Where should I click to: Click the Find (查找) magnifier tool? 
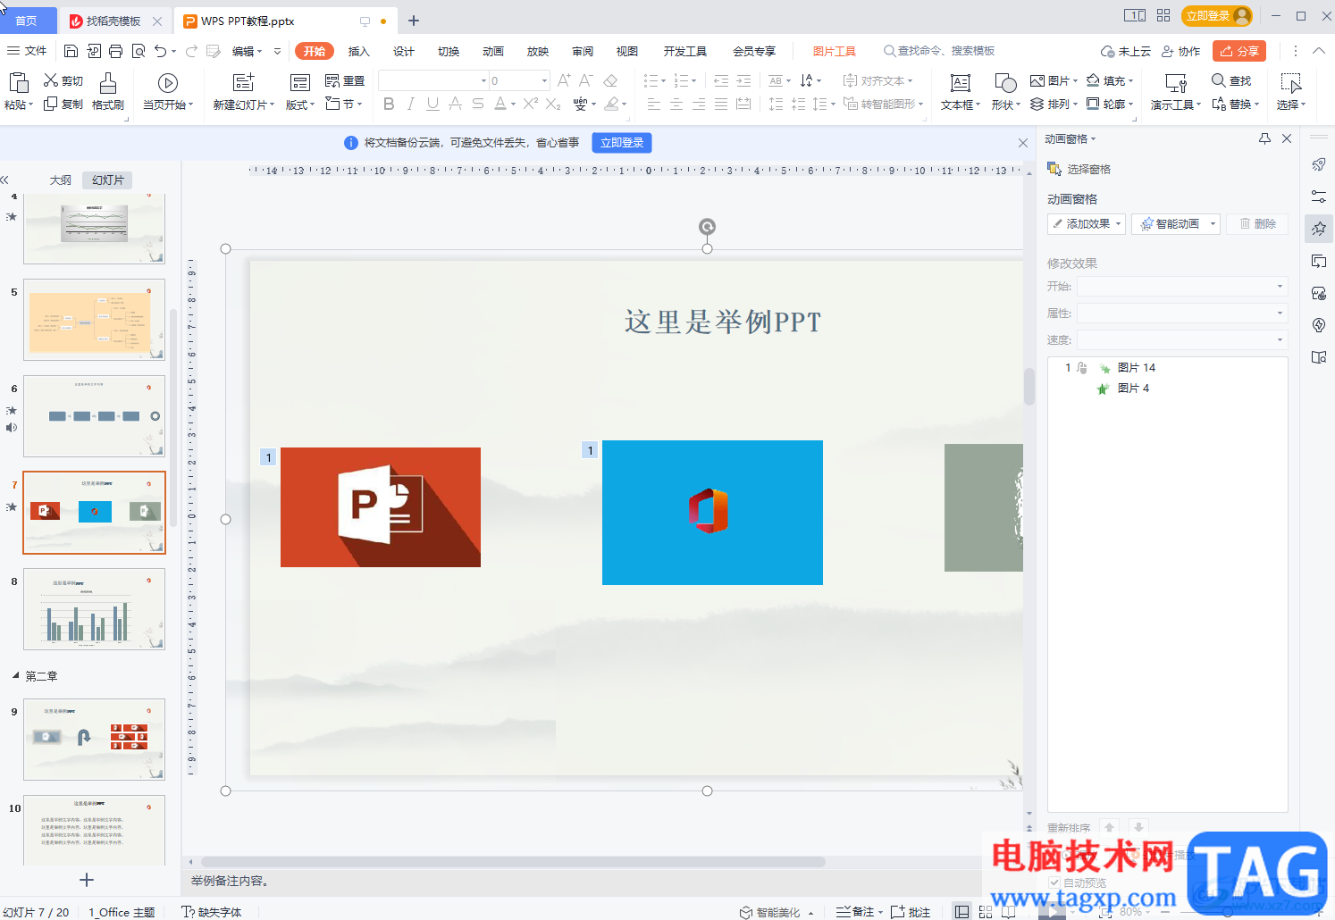click(x=1231, y=80)
